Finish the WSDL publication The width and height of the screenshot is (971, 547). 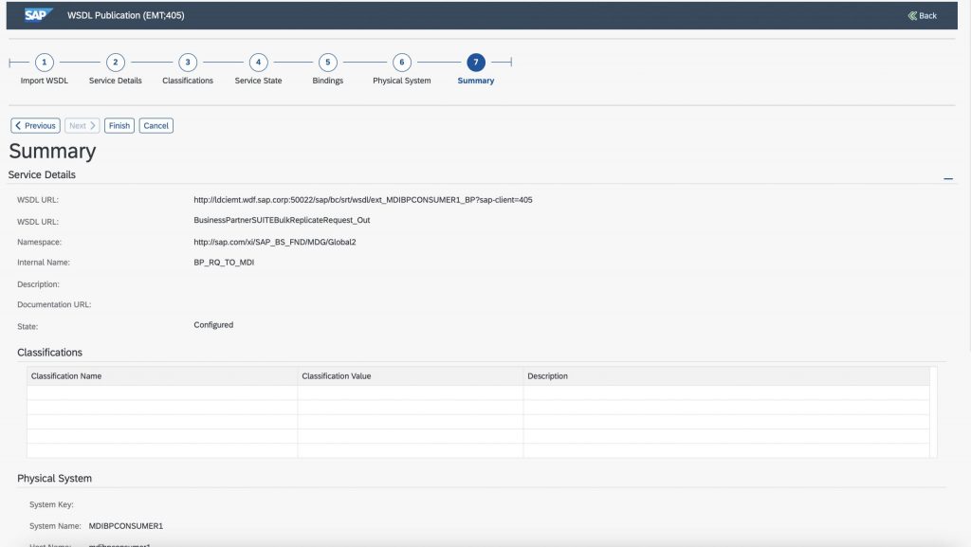point(119,126)
